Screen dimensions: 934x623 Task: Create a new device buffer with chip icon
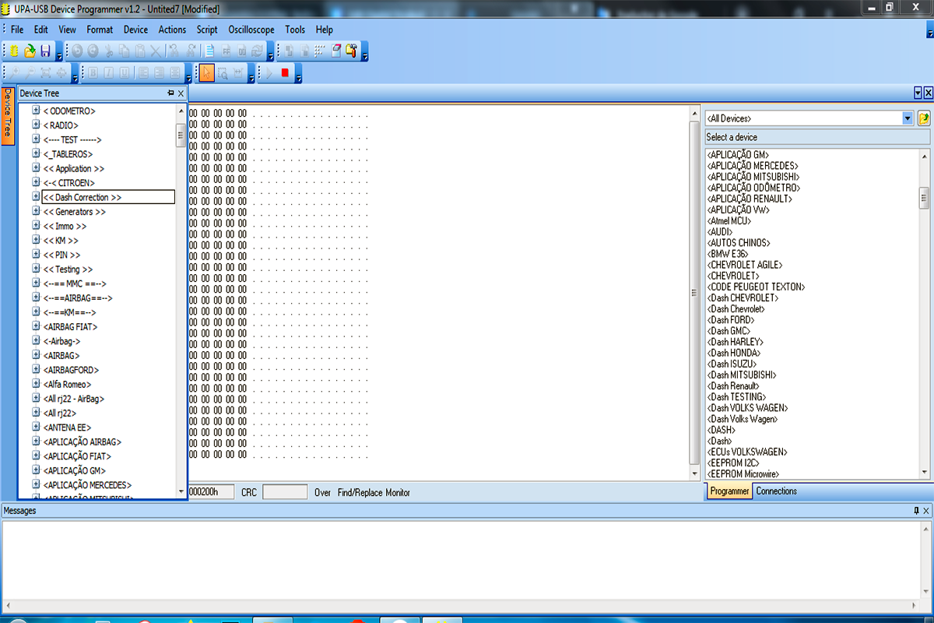tap(14, 51)
